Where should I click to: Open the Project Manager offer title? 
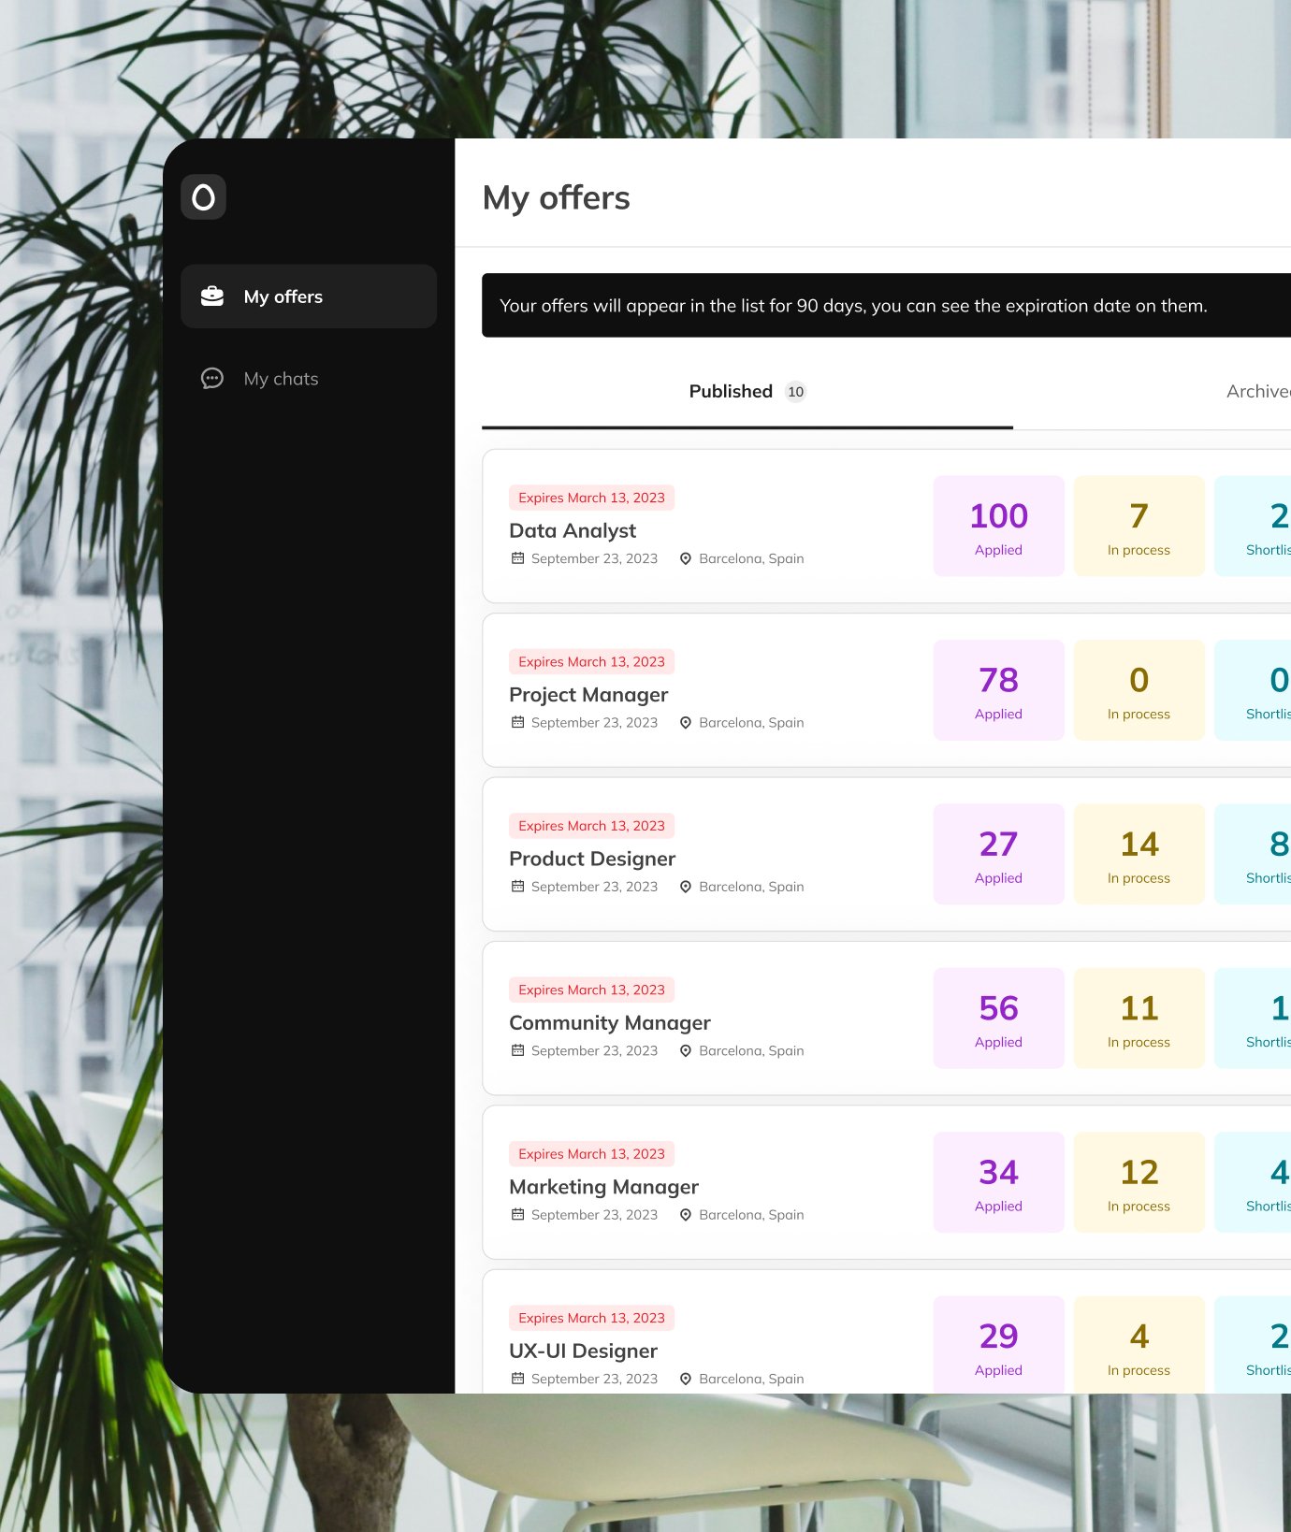pyautogui.click(x=588, y=695)
